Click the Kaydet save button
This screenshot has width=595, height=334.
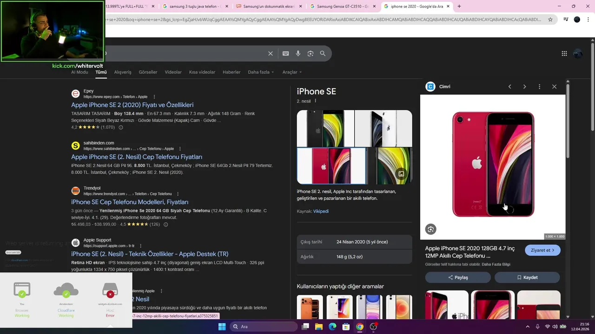tap(527, 277)
